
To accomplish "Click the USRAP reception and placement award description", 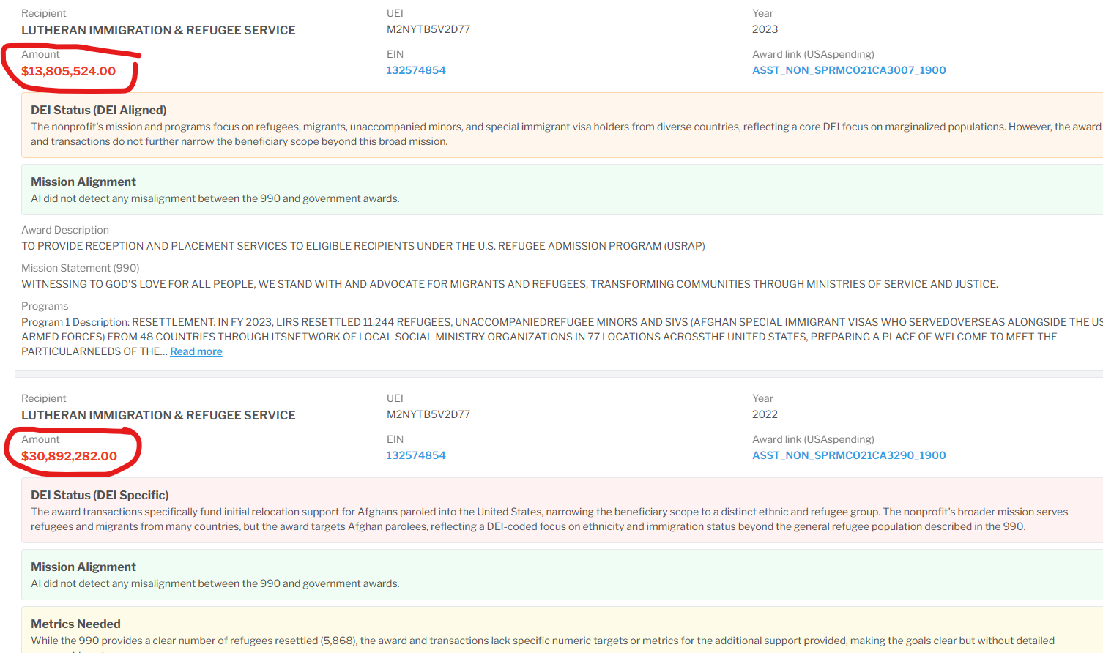I will point(363,246).
